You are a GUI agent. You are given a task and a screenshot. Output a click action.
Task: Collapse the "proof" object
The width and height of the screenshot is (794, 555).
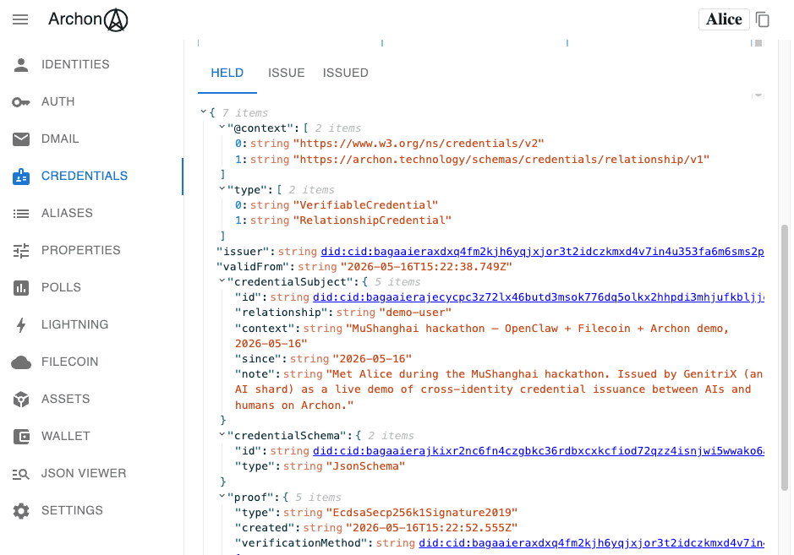pos(222,497)
